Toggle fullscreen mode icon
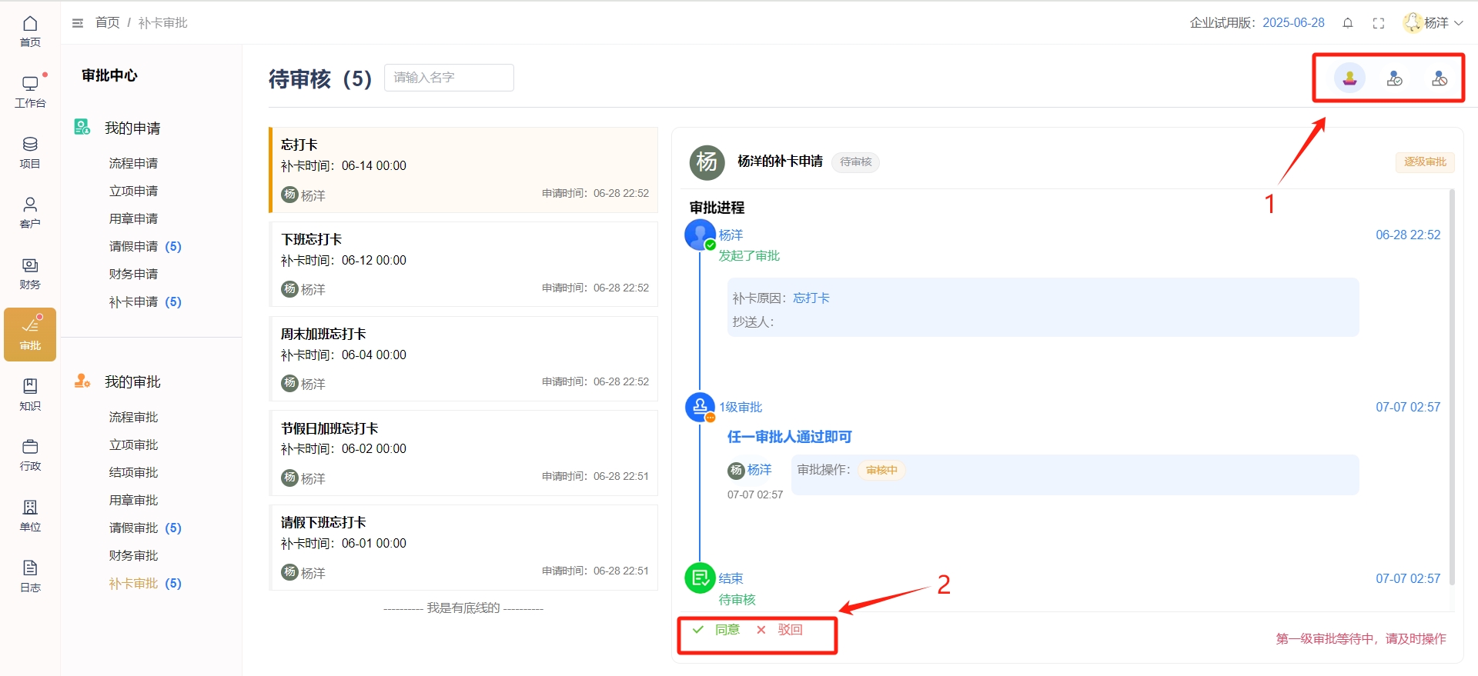Screen dimensions: 1478x676 pos(1379,23)
